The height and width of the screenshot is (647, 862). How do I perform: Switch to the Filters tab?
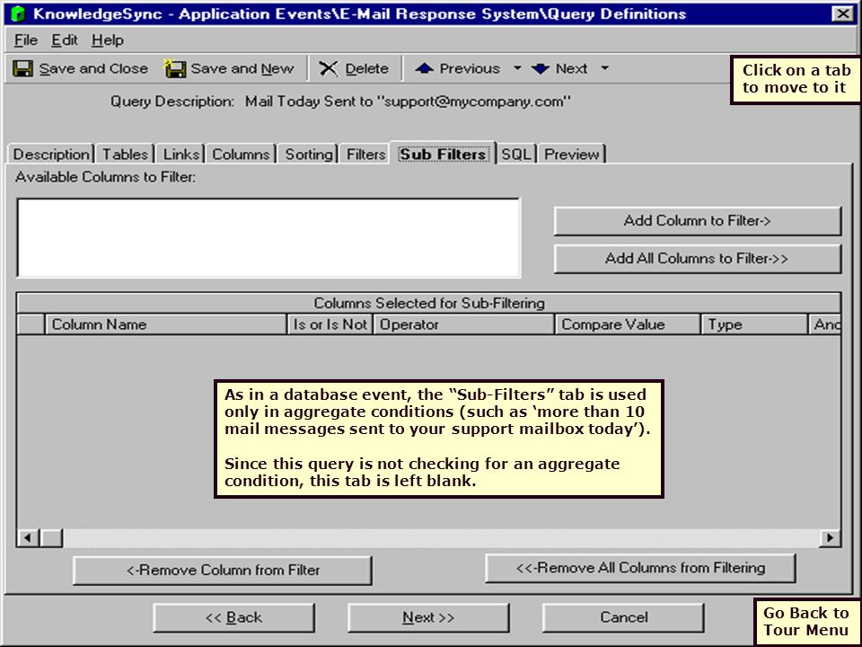(x=365, y=154)
